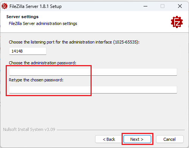Click the "FileZilla Server administration settings" subtitle
This screenshot has height=148, width=189.
coord(43,23)
